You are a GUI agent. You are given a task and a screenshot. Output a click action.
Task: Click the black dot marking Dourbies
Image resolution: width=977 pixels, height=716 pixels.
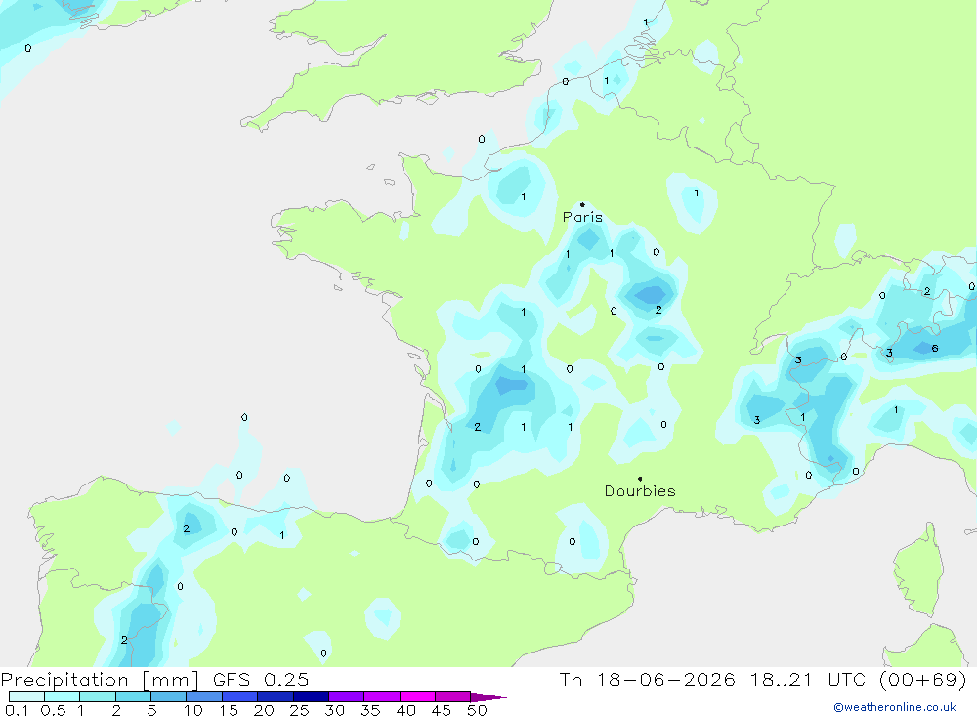[x=640, y=479]
